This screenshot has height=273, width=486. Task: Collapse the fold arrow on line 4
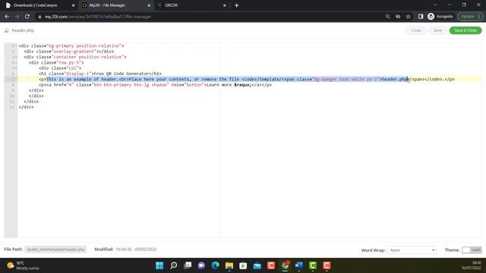coord(16,62)
